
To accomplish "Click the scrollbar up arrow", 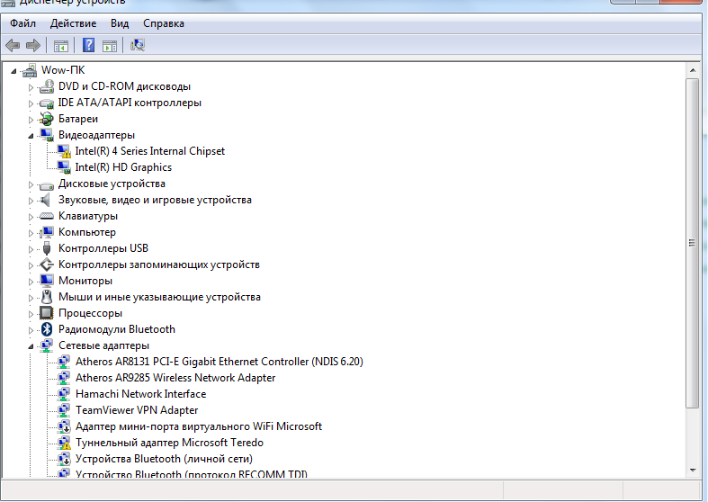I will click(x=692, y=70).
